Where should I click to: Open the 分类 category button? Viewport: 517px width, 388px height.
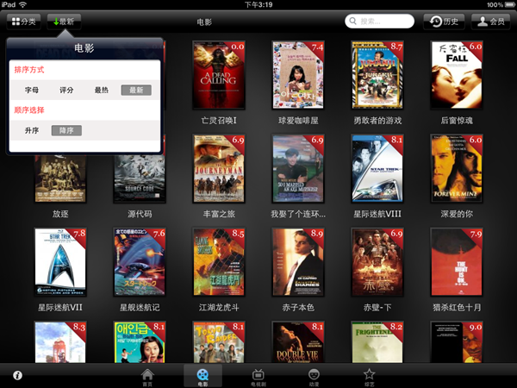tap(24, 22)
